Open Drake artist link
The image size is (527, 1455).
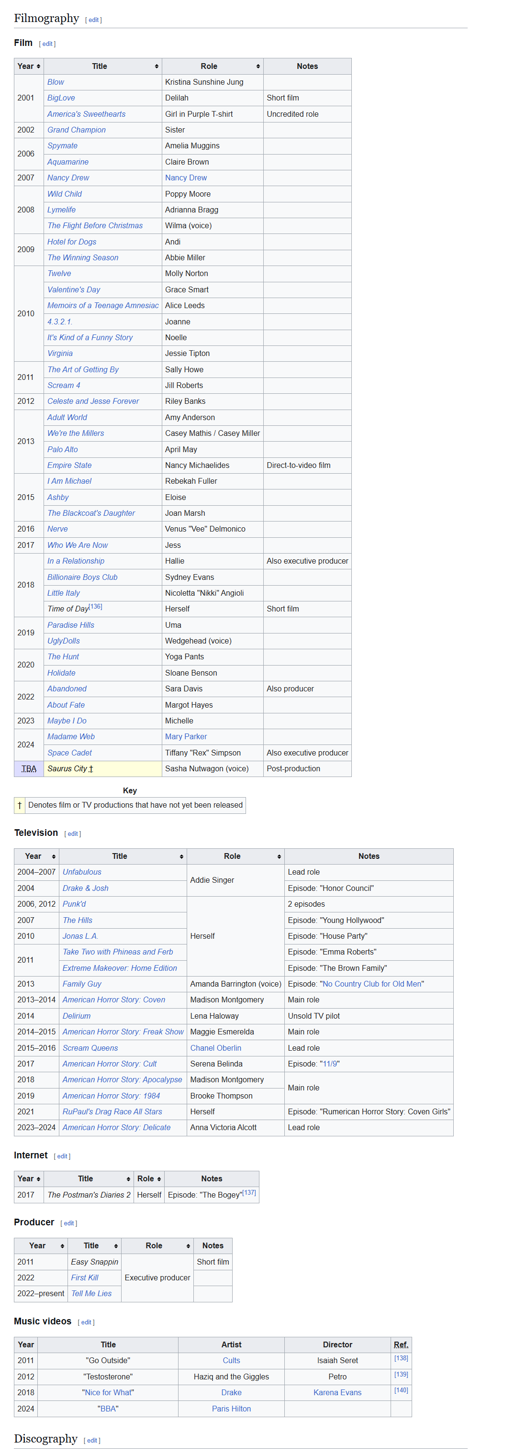232,1392
